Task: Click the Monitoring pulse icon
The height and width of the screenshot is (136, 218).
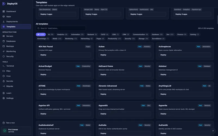Action: pos(4,51)
